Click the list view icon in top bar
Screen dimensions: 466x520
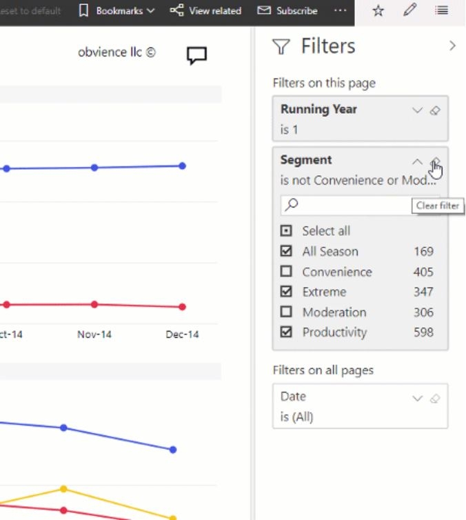441,10
